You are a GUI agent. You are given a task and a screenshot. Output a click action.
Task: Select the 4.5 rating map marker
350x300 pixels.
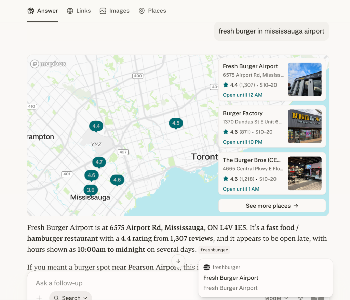176,123
